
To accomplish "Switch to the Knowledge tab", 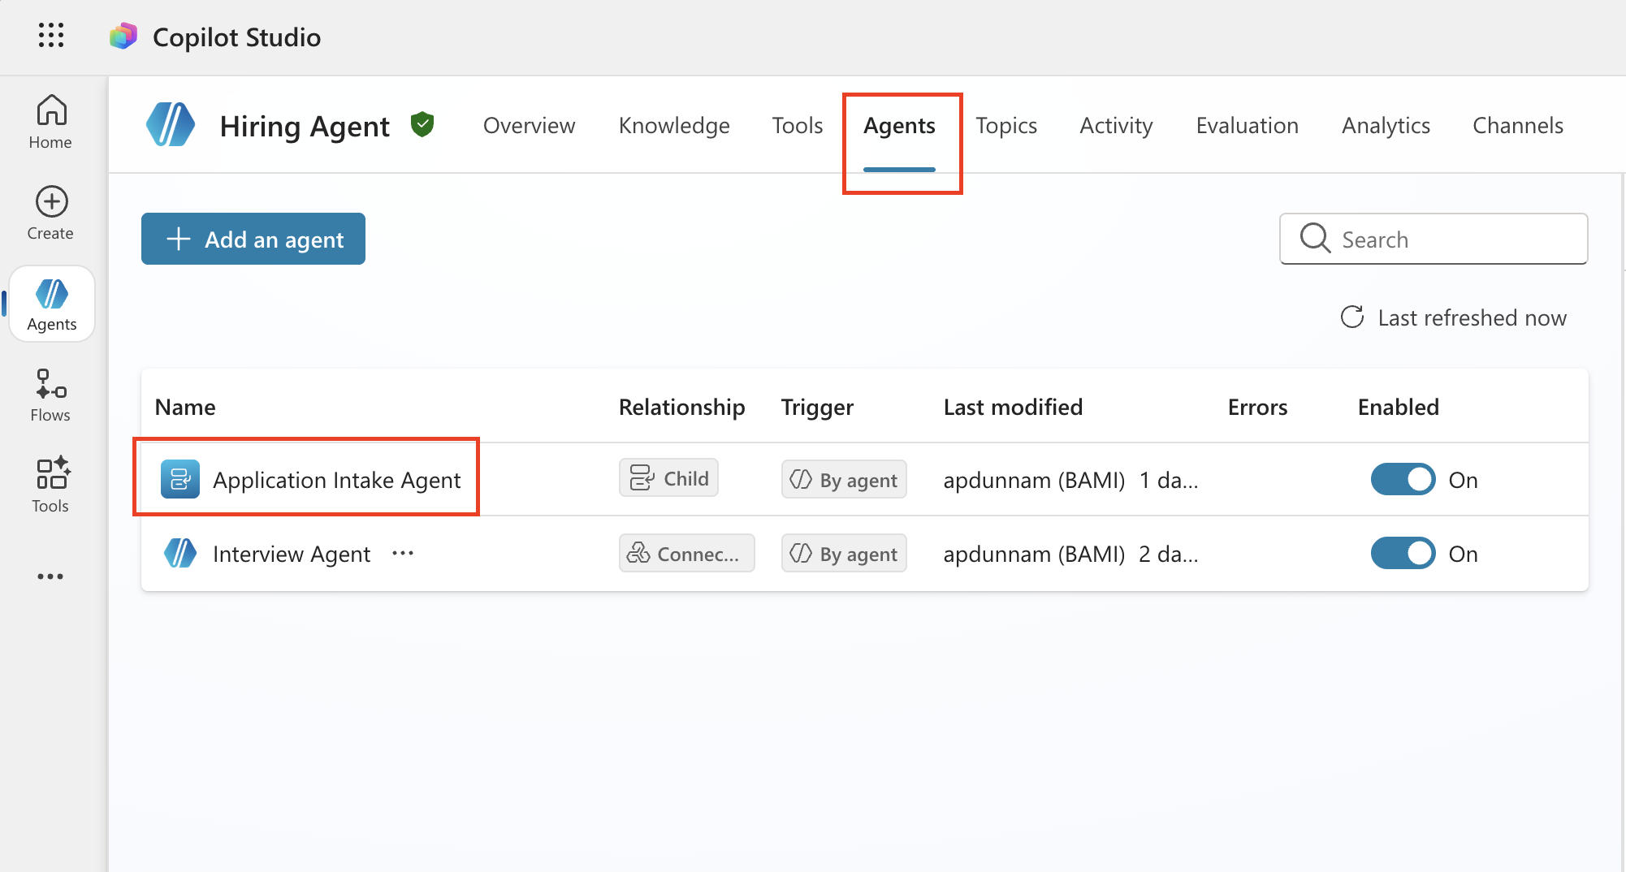I will (673, 126).
